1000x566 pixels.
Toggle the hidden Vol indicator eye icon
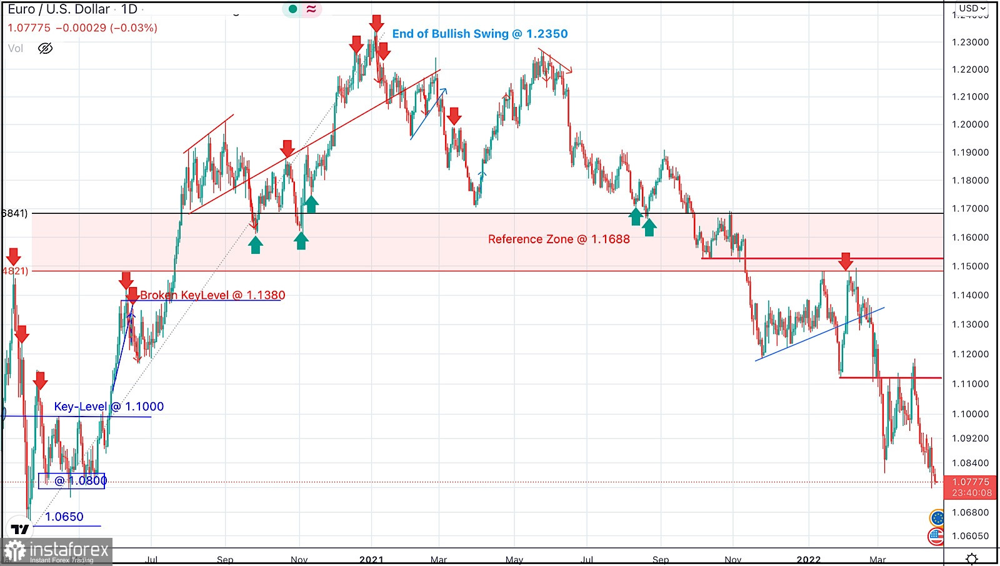(45, 48)
